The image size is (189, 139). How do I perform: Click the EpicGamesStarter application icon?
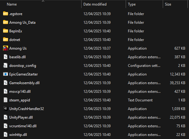6,74
